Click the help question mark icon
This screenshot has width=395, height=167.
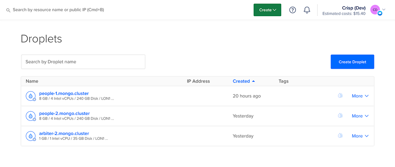[293, 10]
